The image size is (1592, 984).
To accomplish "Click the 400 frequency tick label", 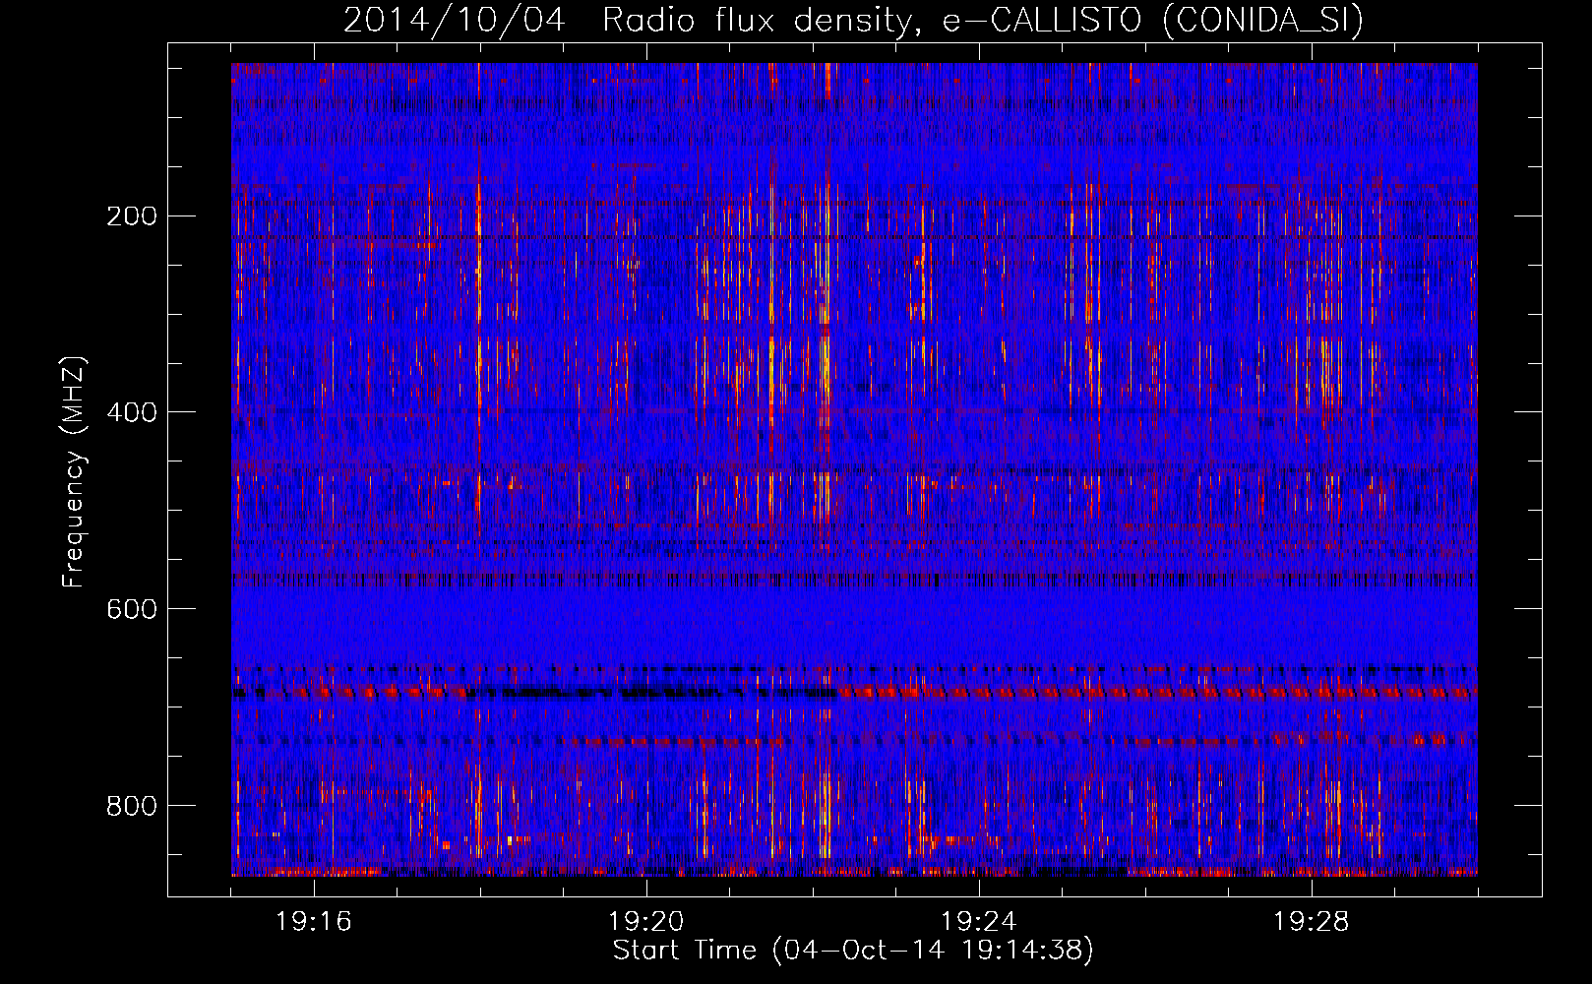I will (132, 412).
